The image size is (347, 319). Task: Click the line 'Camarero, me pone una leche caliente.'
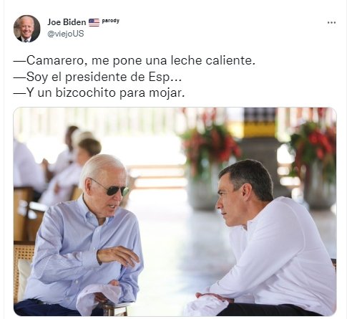[x=135, y=60]
